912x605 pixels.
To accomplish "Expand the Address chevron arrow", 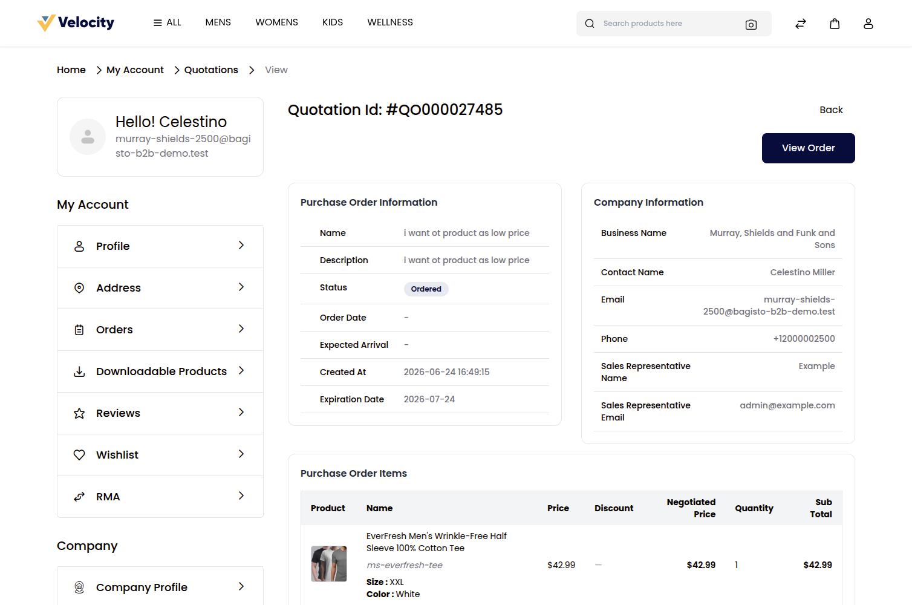I will (241, 287).
